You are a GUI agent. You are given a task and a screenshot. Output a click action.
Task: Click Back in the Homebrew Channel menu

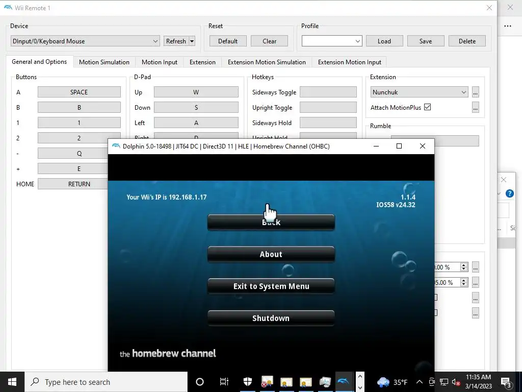[x=271, y=223]
